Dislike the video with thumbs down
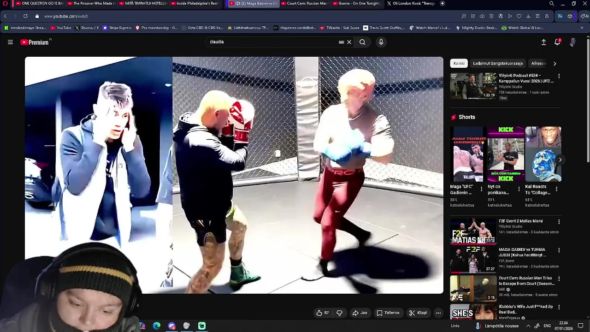 339,313
